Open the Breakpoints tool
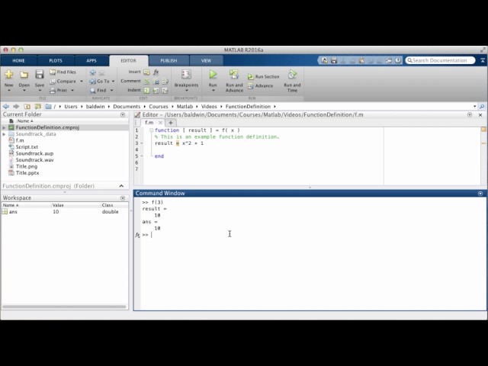 pos(186,79)
